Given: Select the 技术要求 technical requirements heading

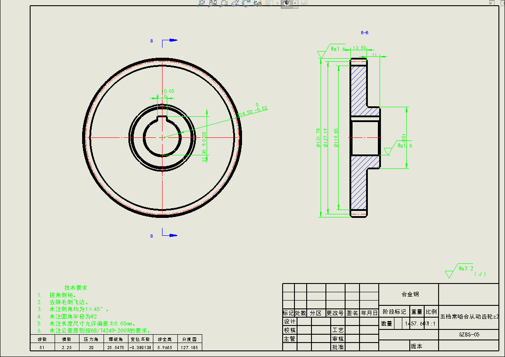Looking at the screenshot, I should pos(76,287).
